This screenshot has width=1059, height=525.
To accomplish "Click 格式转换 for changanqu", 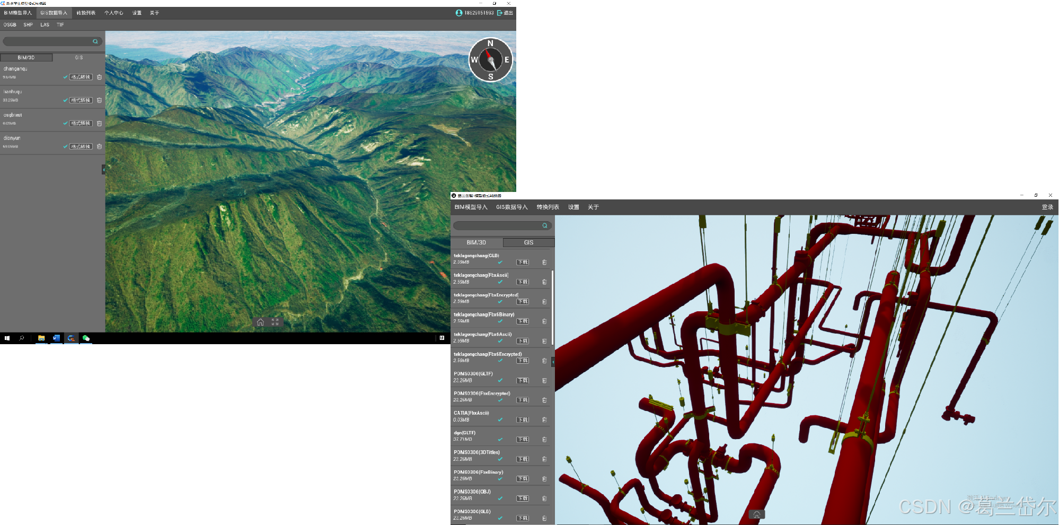I will [x=81, y=77].
